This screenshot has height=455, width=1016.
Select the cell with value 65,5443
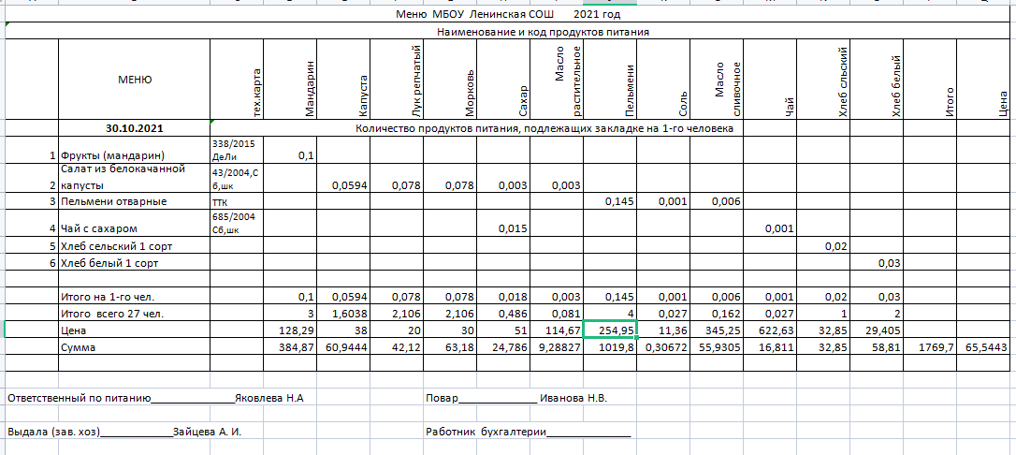[x=990, y=346]
